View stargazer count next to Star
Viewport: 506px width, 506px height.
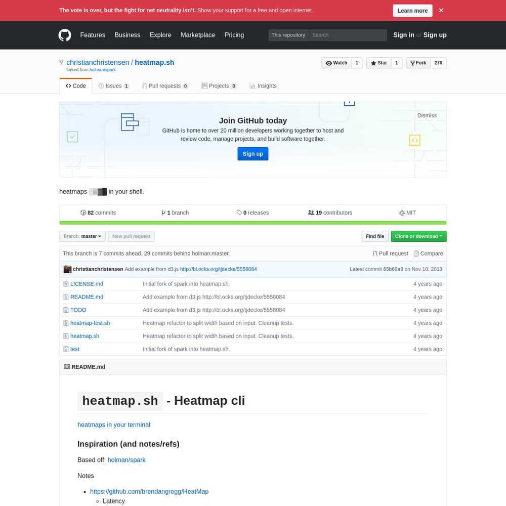(396, 63)
